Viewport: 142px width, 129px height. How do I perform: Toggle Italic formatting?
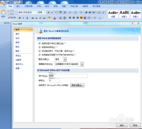tap(23, 18)
